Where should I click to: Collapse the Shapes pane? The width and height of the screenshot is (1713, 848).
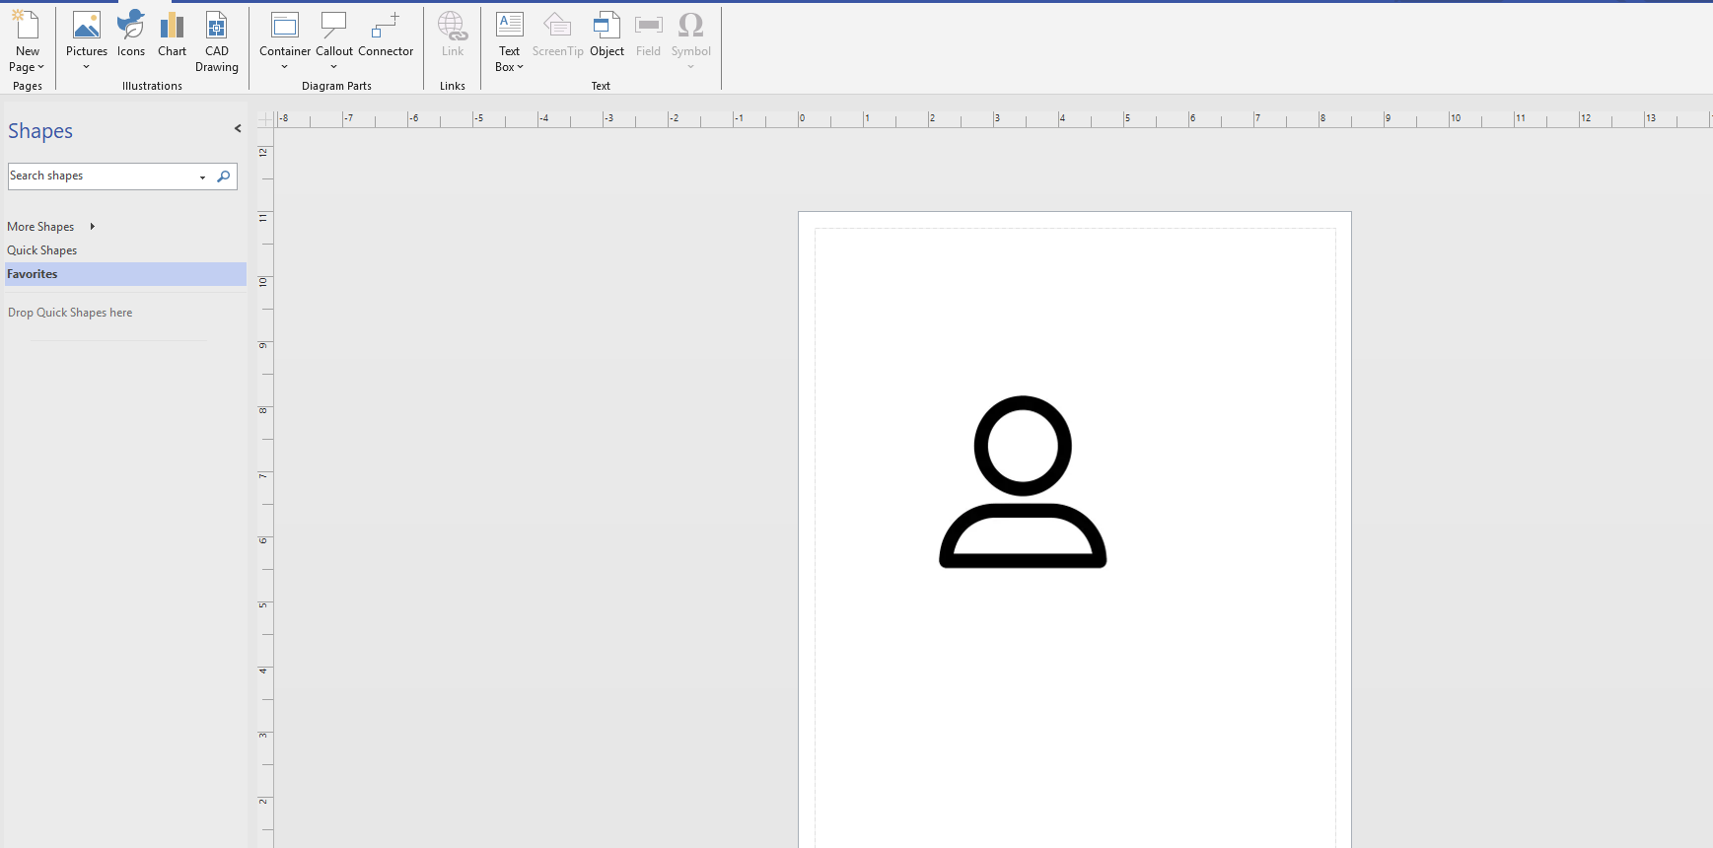tap(238, 128)
